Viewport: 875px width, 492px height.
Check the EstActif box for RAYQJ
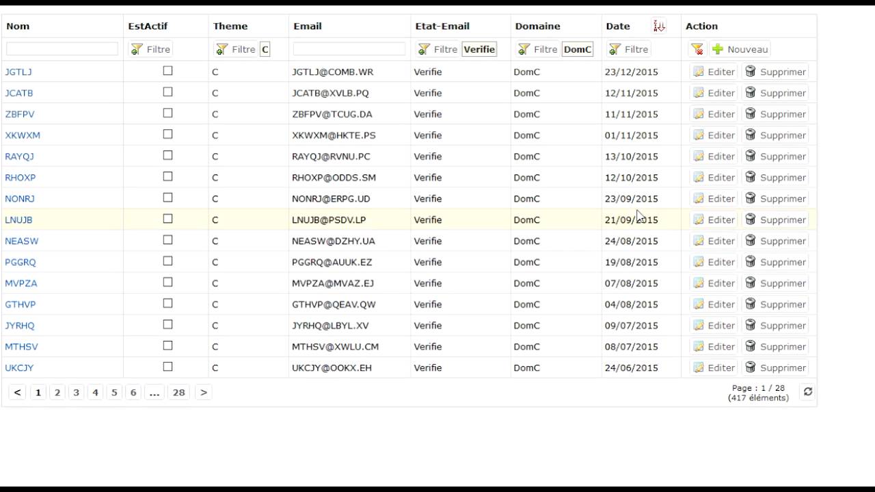pos(167,156)
